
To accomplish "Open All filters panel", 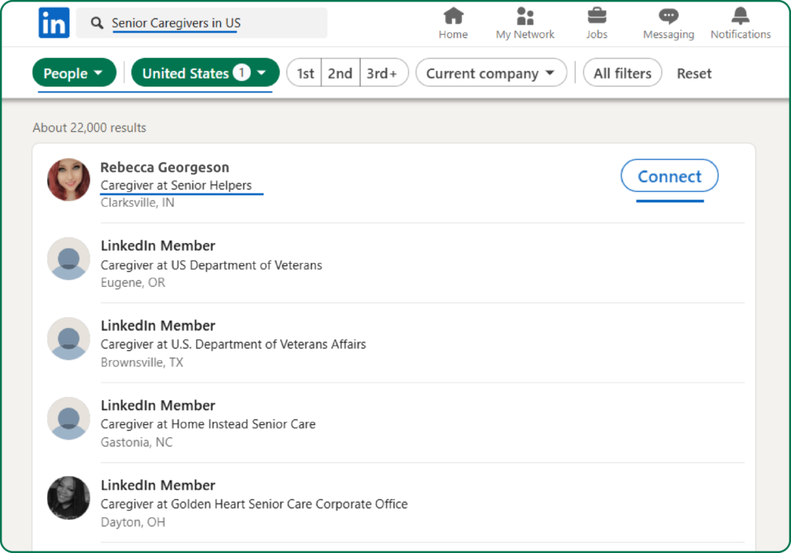I will click(623, 73).
